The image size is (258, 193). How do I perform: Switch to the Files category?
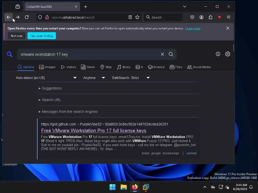[176, 67]
